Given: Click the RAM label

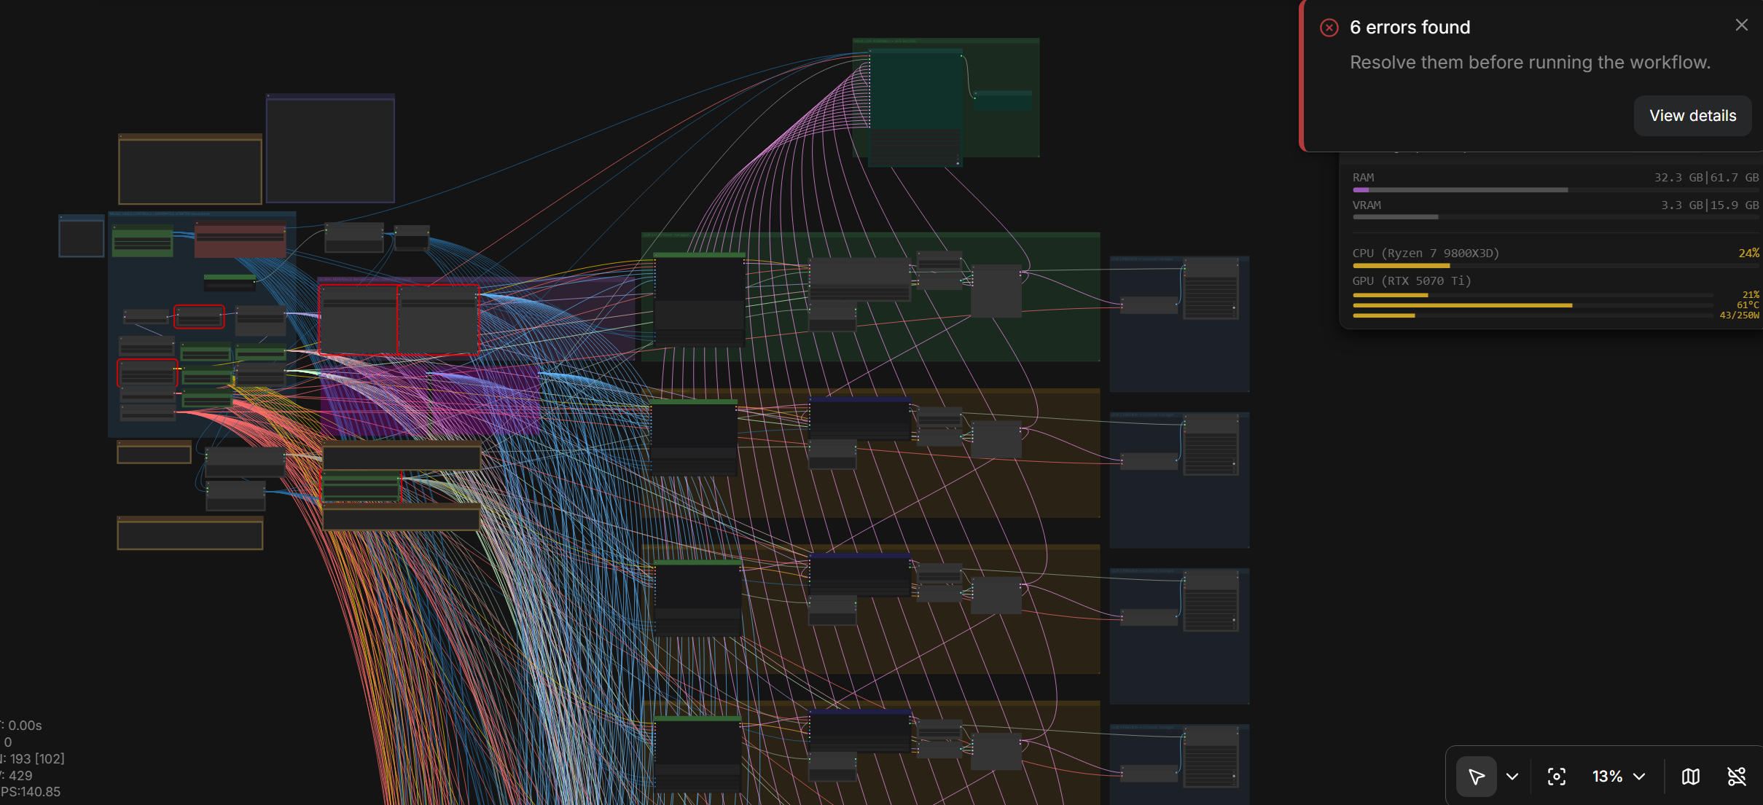Looking at the screenshot, I should click(1363, 178).
